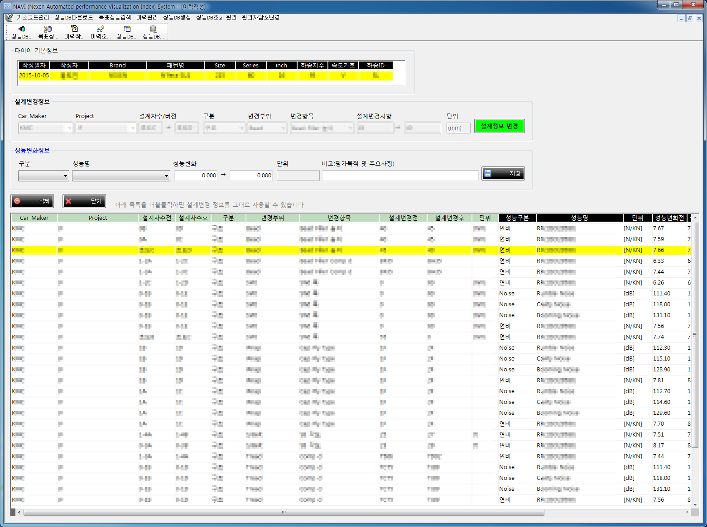Click the highlighted 7.66 cell

(669, 250)
